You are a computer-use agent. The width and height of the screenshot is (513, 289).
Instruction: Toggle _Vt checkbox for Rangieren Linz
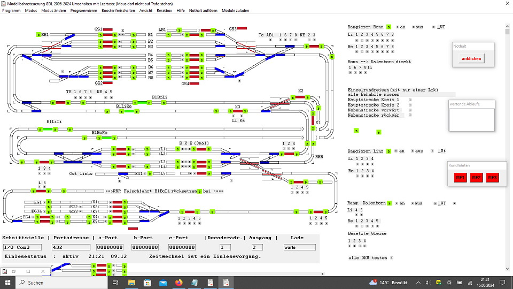432,151
